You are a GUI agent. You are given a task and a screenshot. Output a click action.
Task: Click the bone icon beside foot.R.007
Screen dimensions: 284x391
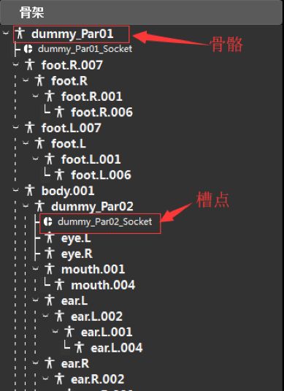click(x=30, y=65)
